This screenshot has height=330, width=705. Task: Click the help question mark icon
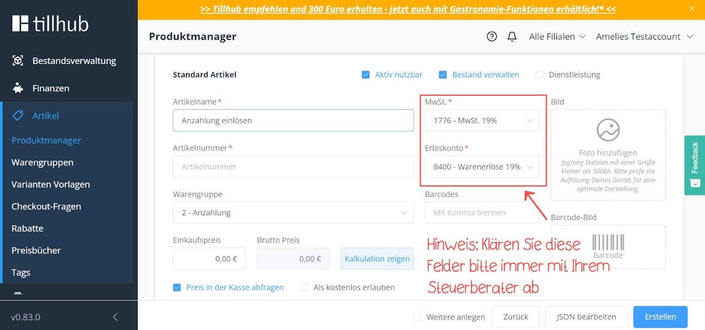click(x=492, y=36)
